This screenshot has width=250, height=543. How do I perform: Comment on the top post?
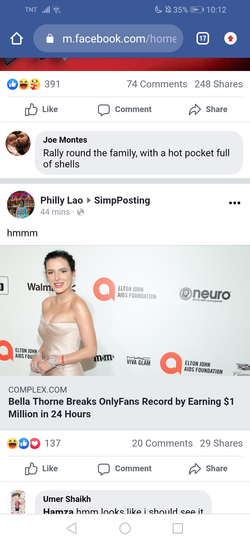point(125,109)
